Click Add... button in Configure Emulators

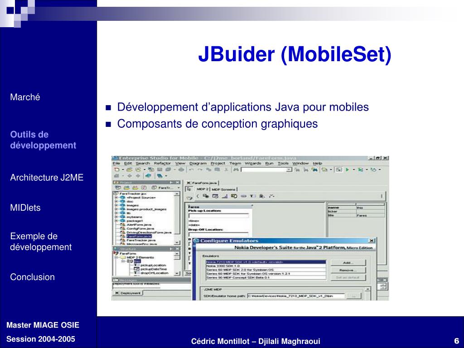coord(348,262)
